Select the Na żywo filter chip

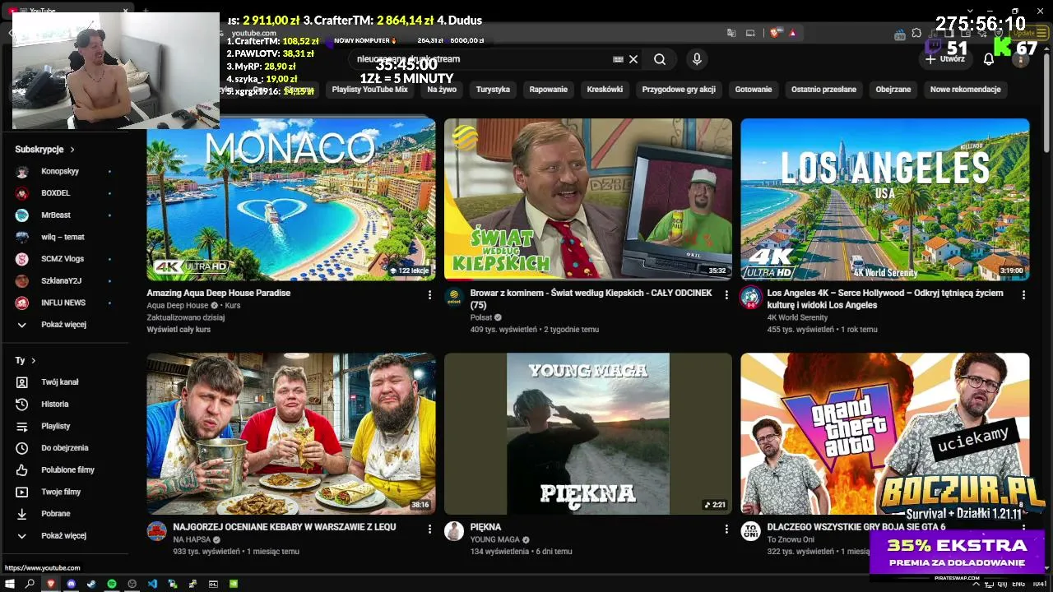pyautogui.click(x=442, y=90)
